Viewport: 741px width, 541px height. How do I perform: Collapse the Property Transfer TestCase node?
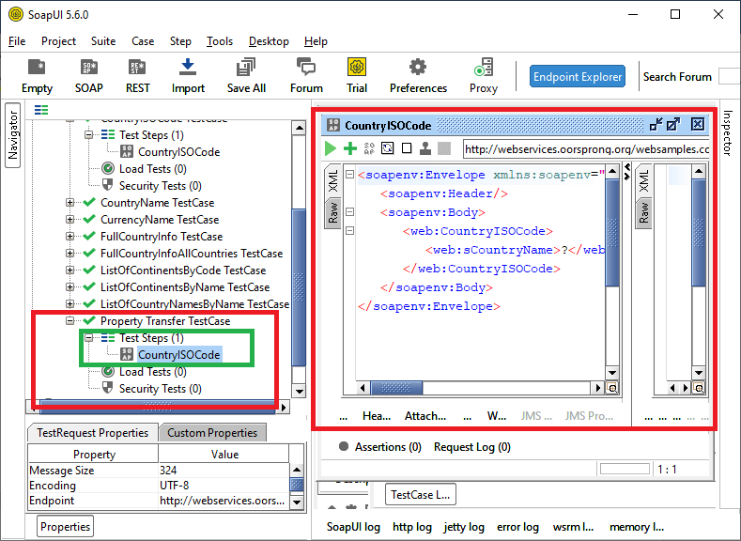click(x=69, y=321)
